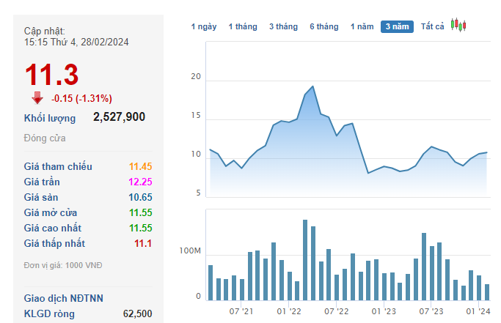501x323 pixels.
Task: Switch to the 3 tháng range
Action: point(283,27)
